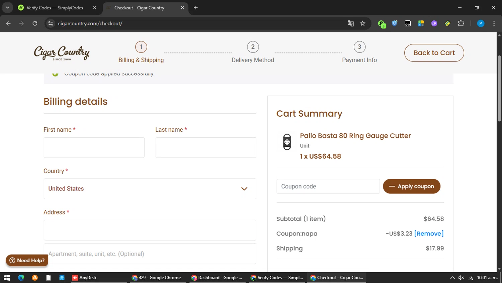Open a new browser tab

tap(196, 8)
